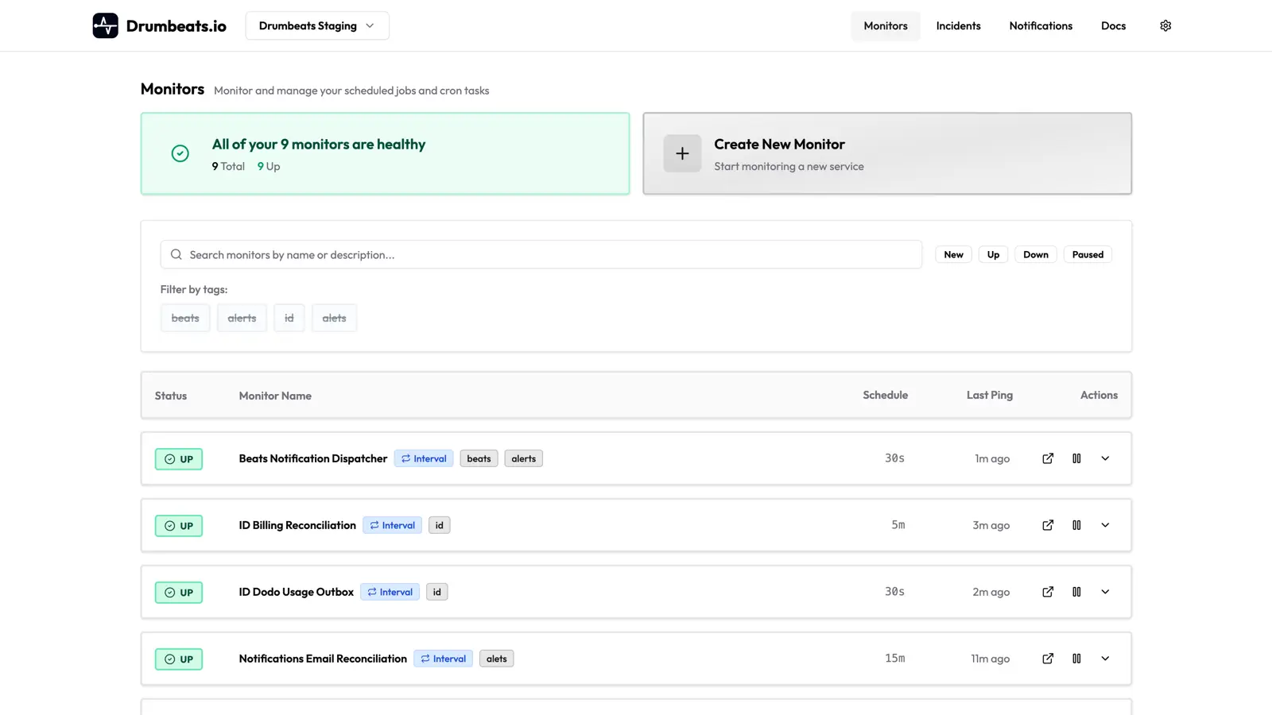The height and width of the screenshot is (715, 1272).
Task: Toggle the New status filter
Action: pos(953,254)
